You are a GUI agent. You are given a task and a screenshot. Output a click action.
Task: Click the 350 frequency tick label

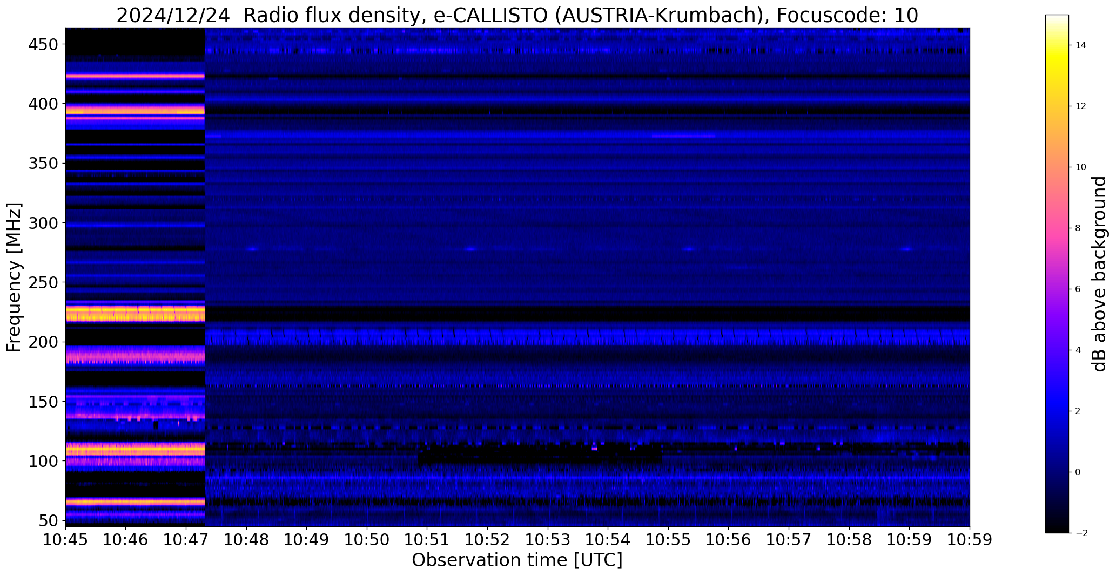pyautogui.click(x=43, y=163)
